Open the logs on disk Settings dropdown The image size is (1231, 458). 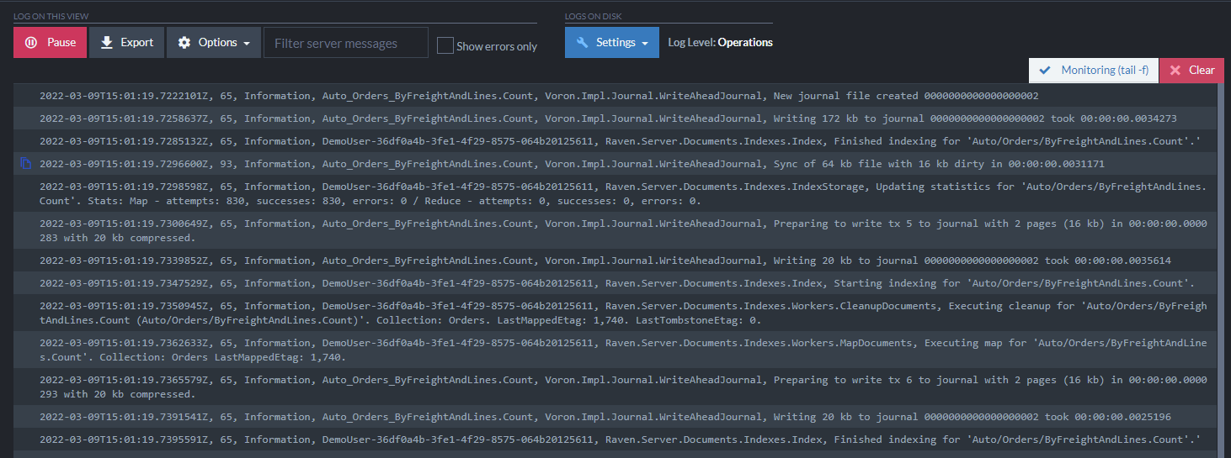(x=612, y=42)
